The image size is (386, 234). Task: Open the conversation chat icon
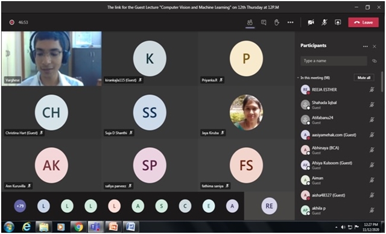click(264, 22)
